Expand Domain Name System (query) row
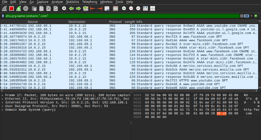 click(3, 110)
